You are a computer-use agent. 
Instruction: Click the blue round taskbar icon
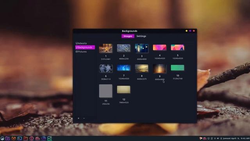(x=44, y=138)
